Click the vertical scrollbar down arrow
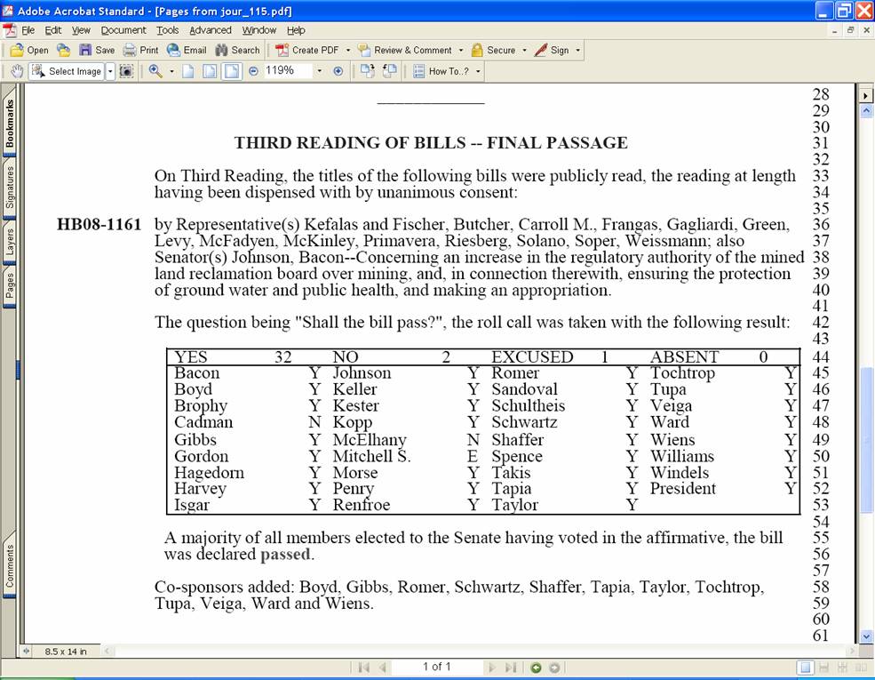Screen dimensions: 875x680 [865, 636]
